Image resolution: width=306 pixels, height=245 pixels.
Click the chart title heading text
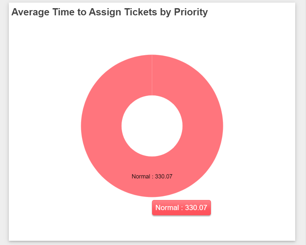pyautogui.click(x=109, y=12)
